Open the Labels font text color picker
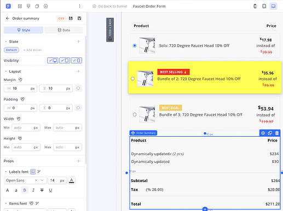Image resolution: width=283 pixels, height=211 pixels. [72, 180]
